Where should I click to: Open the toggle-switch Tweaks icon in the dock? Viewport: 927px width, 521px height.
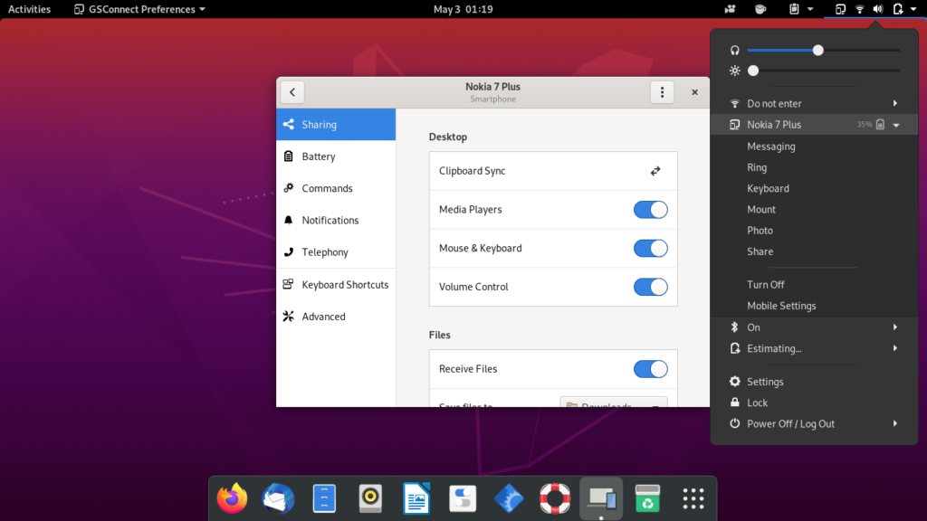(463, 498)
